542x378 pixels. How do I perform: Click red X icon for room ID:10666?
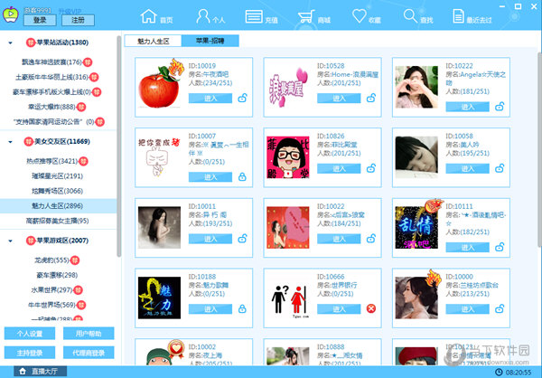click(x=371, y=308)
